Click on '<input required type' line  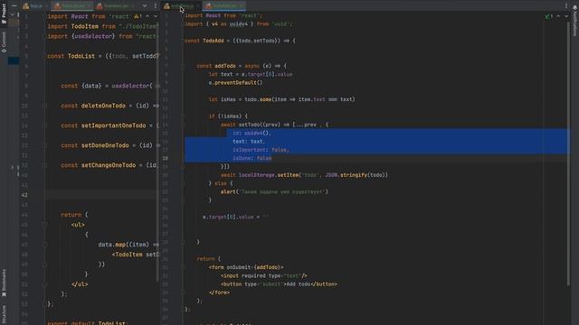263,275
